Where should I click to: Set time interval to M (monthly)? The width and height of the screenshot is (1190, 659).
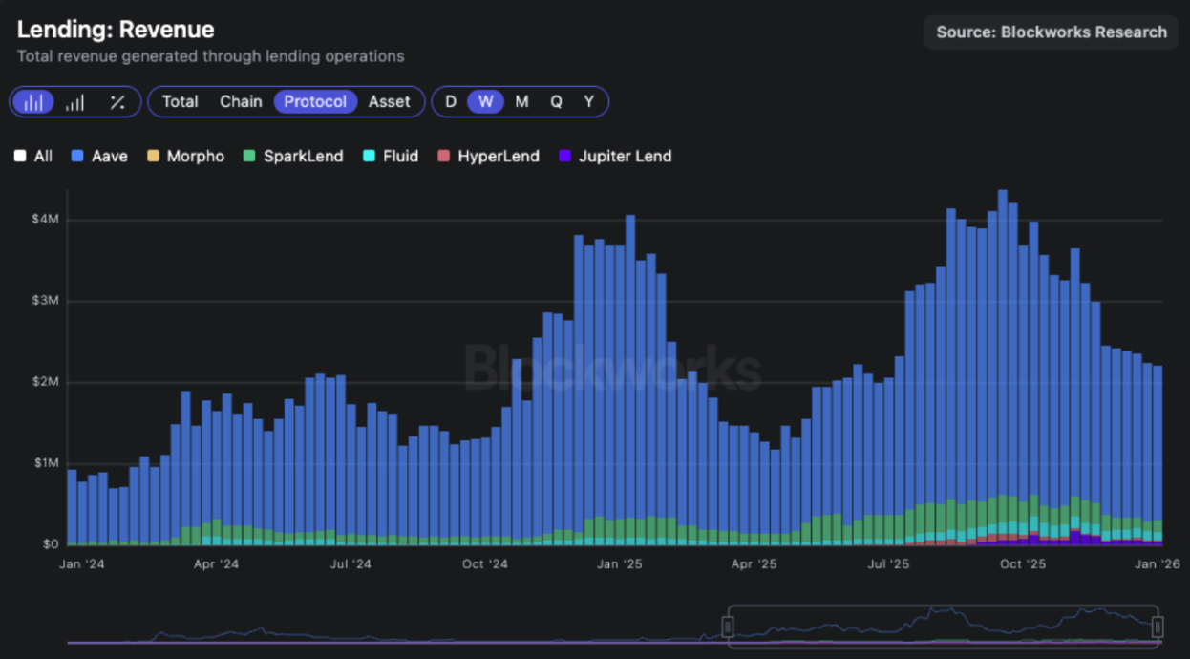point(521,102)
